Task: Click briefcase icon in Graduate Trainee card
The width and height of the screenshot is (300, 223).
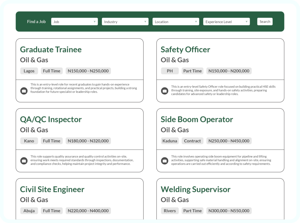Action: [x=24, y=91]
